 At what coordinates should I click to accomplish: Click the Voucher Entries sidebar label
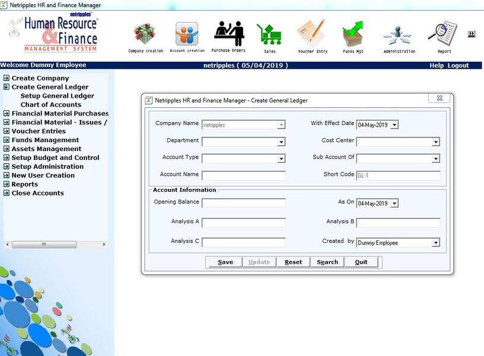click(39, 132)
